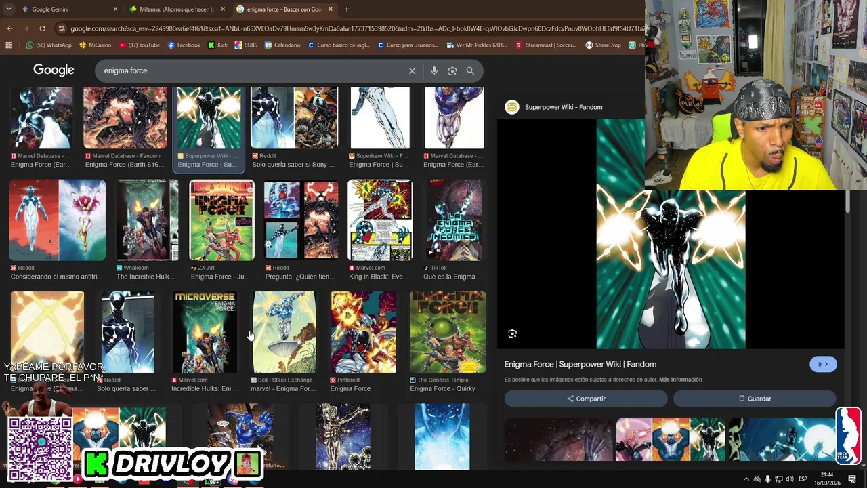Open the Whakoom Incredible Hulk thumbnail

(147, 220)
